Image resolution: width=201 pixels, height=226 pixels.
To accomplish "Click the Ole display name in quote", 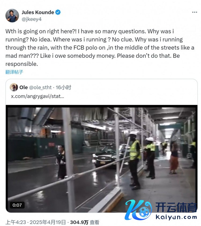I will pyautogui.click(x=24, y=87).
